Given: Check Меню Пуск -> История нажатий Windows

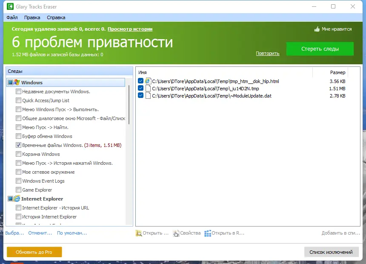Looking at the screenshot, I should [x=18, y=163].
